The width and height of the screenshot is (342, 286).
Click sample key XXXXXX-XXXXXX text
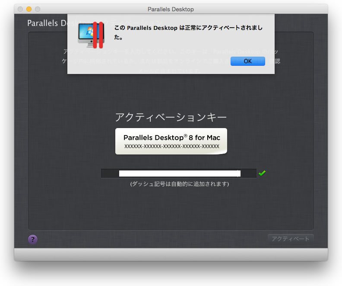[x=172, y=146]
